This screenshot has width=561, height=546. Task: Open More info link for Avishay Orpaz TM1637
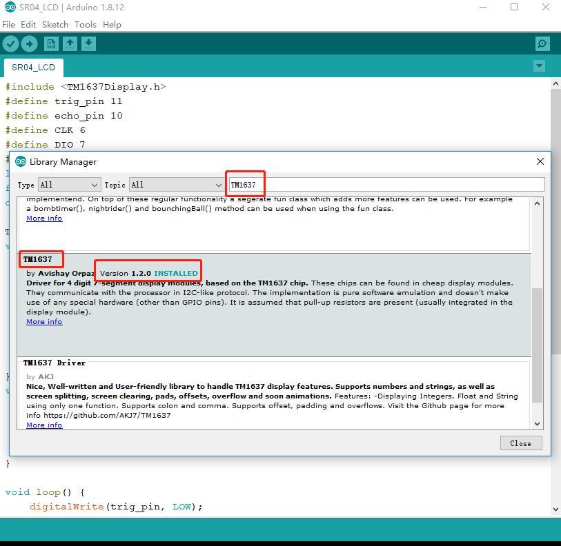[x=44, y=321]
